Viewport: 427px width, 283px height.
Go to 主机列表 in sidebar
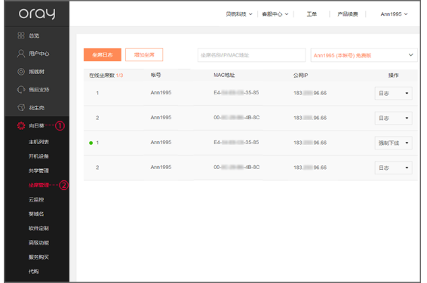tap(38, 142)
